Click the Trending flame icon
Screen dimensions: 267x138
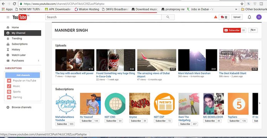tap(8, 38)
